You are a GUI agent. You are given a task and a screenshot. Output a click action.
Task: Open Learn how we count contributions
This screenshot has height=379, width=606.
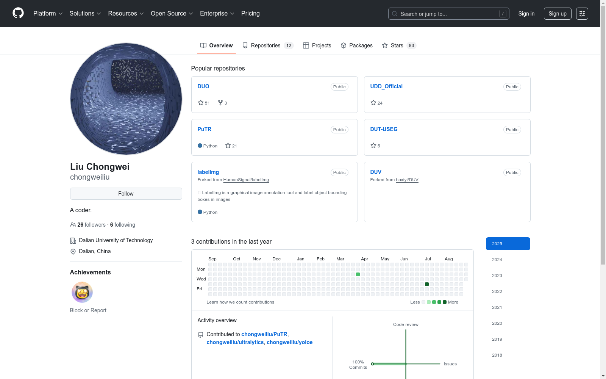click(241, 302)
